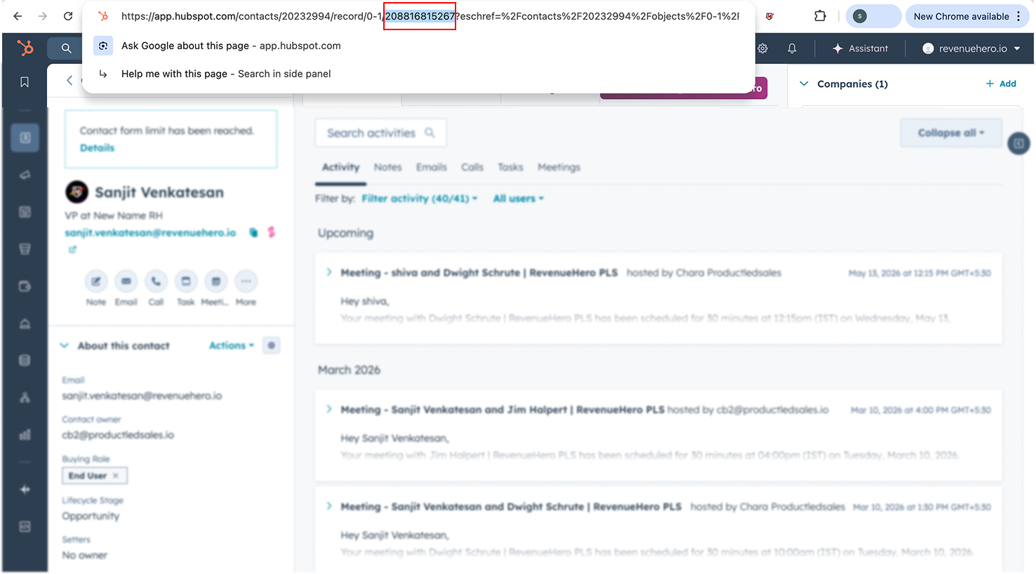Open the All users filter dropdown
The height and width of the screenshot is (574, 1036).
tap(517, 199)
